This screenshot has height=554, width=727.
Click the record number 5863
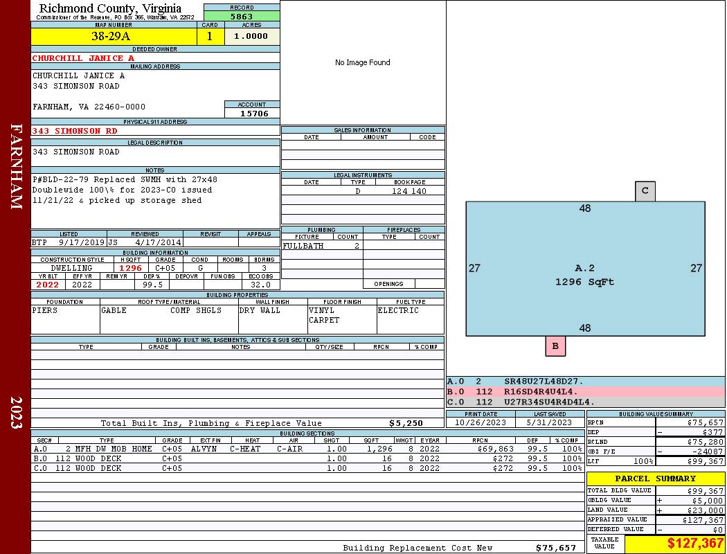click(x=242, y=16)
